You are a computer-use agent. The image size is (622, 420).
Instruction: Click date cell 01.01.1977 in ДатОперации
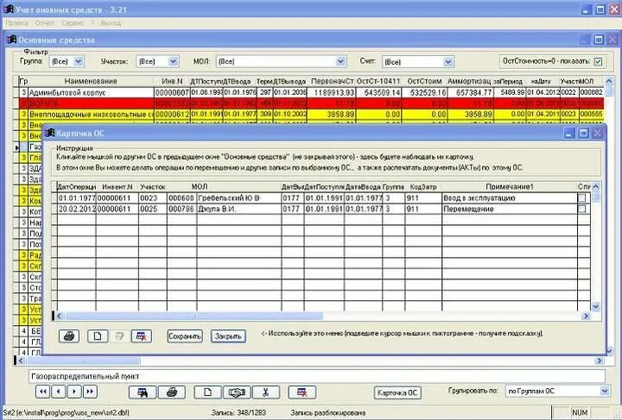point(77,197)
